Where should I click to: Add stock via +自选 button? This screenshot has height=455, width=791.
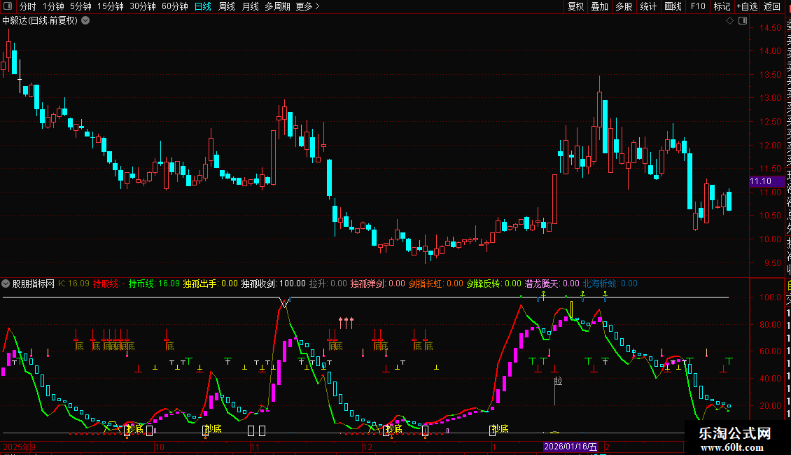(x=746, y=6)
